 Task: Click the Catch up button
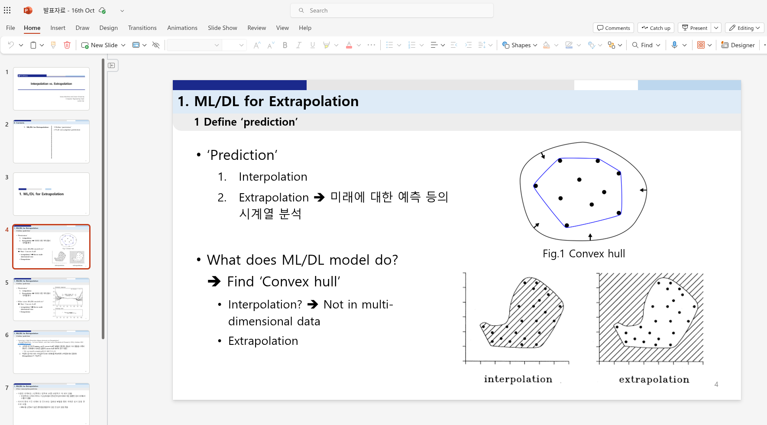pyautogui.click(x=655, y=27)
